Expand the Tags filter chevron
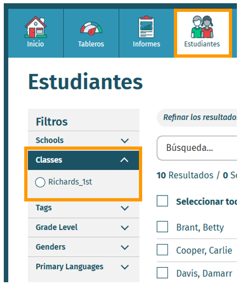This screenshot has height=286, width=238. (125, 208)
